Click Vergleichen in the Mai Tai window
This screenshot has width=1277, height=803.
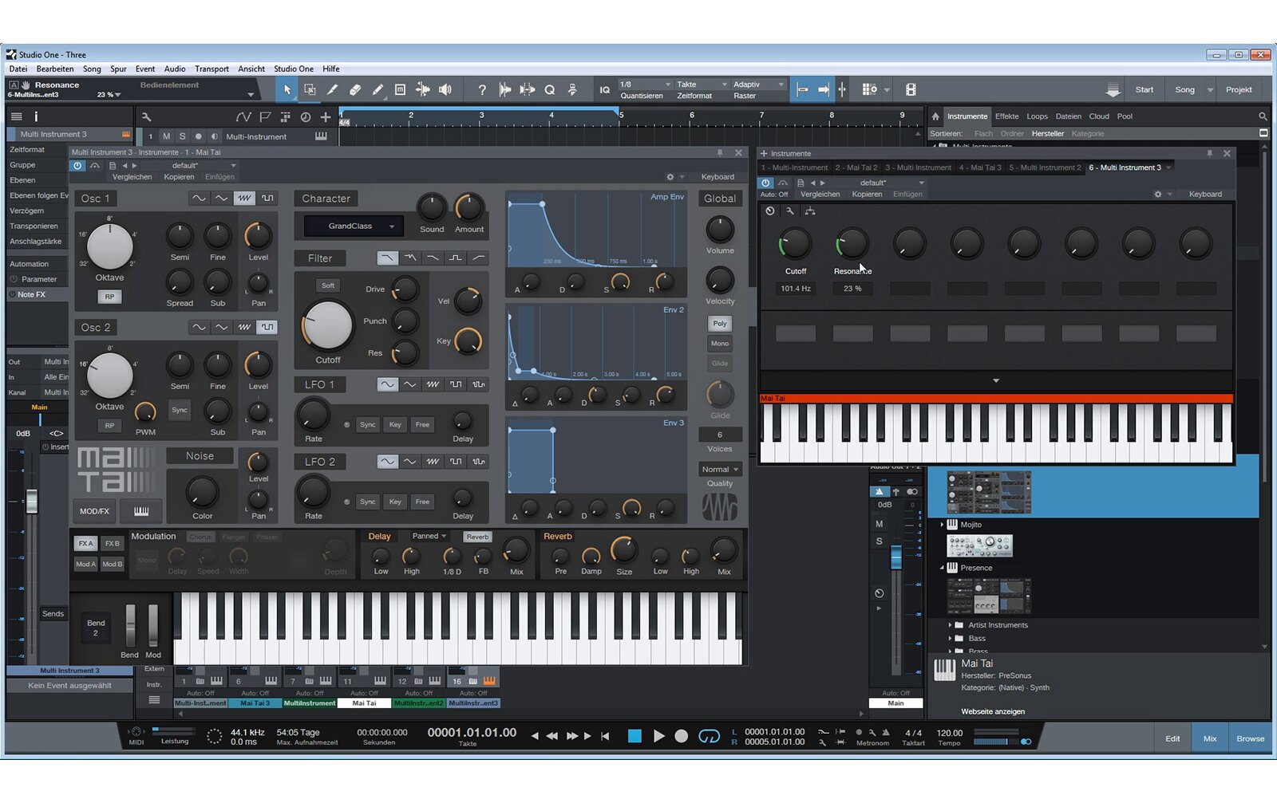[132, 177]
